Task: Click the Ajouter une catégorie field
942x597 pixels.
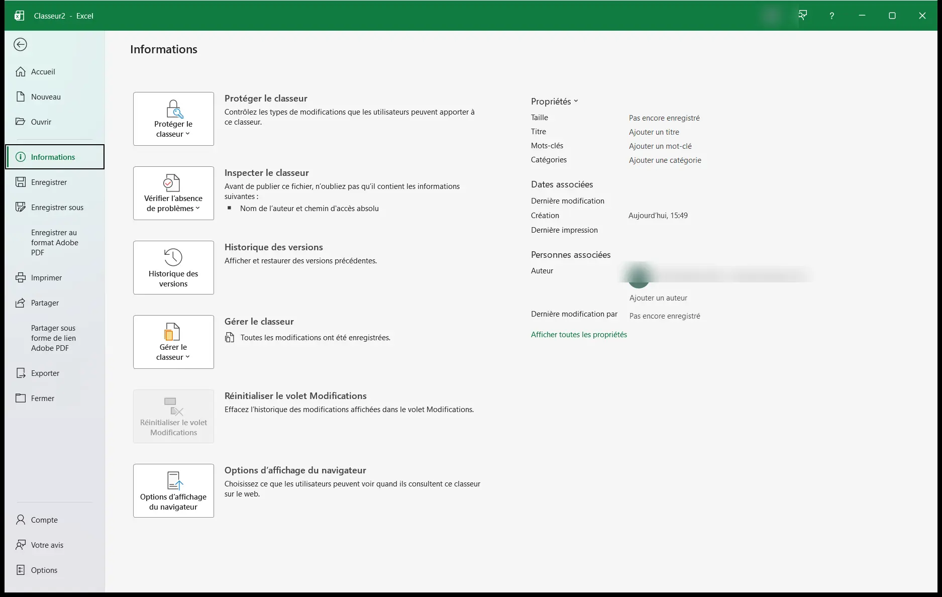Action: point(665,160)
